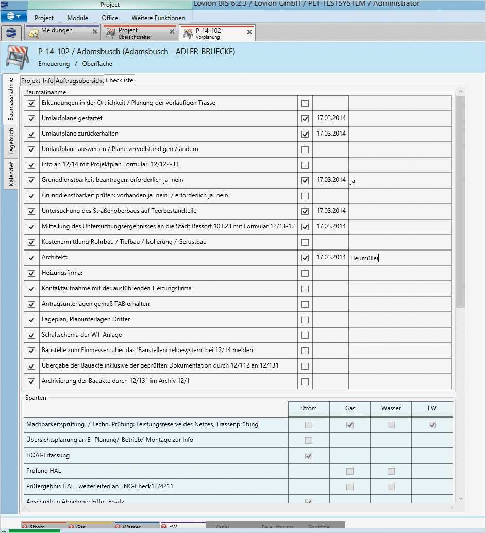The height and width of the screenshot is (533, 486).
Task: Select the Project context tab above the menu bar
Action: pyautogui.click(x=110, y=5)
